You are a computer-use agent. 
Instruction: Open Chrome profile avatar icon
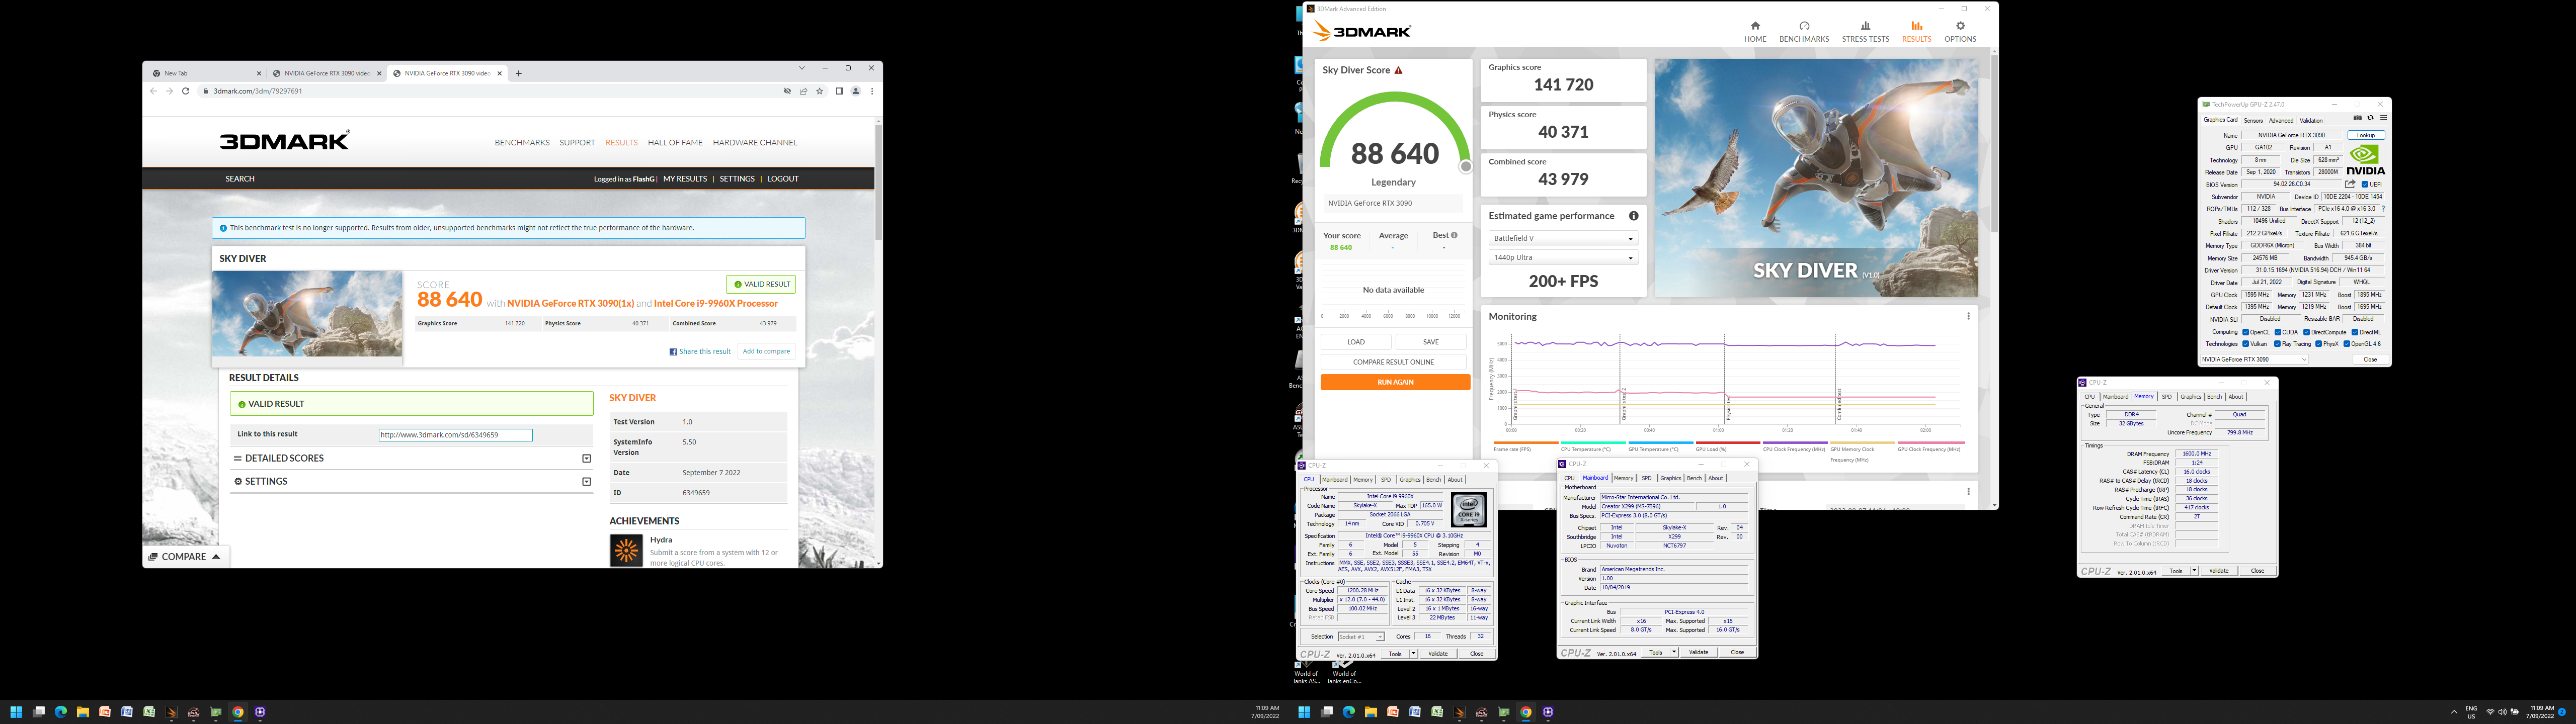coord(856,91)
